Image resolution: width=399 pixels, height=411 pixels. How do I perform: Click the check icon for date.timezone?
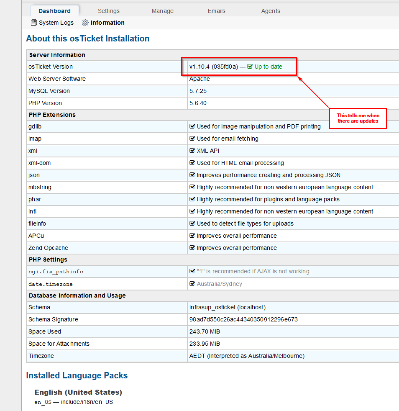192,284
